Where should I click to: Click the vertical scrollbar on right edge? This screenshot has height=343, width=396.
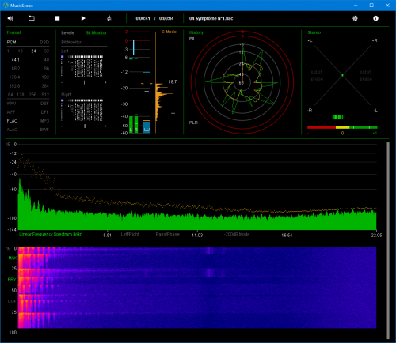coord(388,240)
